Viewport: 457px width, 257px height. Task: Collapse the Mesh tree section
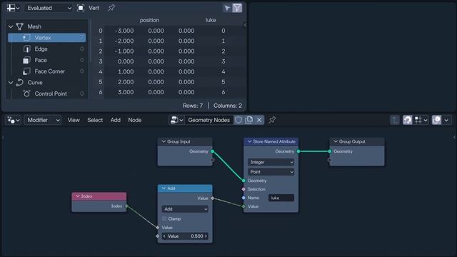point(11,26)
